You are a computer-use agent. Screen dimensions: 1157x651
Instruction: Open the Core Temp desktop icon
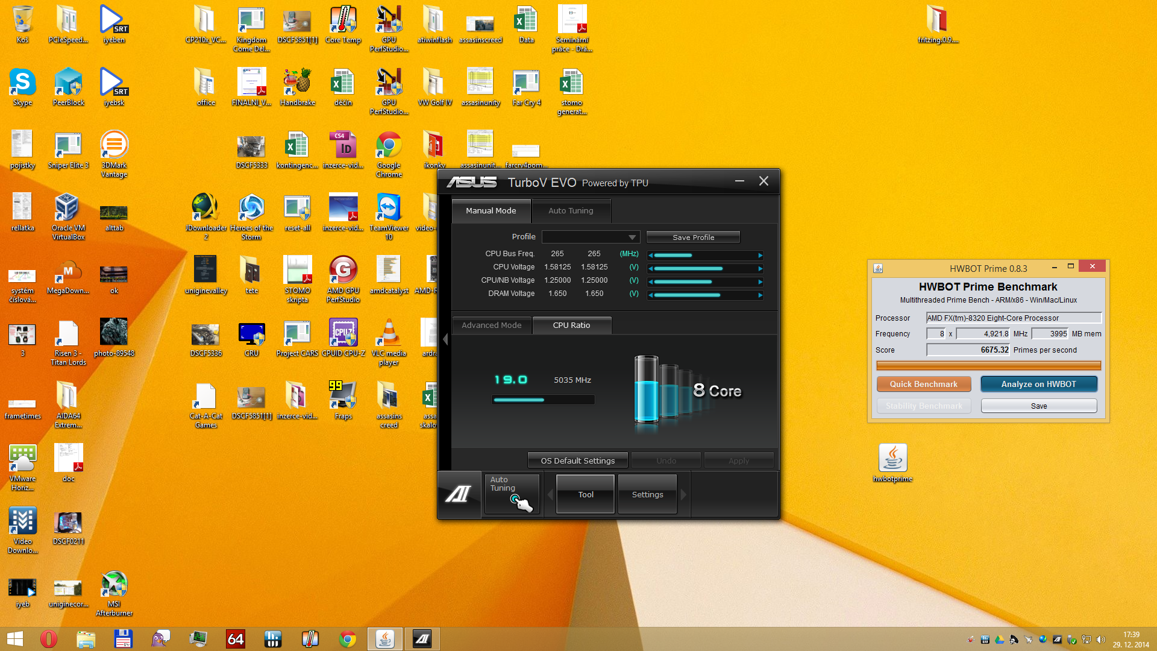(x=343, y=24)
